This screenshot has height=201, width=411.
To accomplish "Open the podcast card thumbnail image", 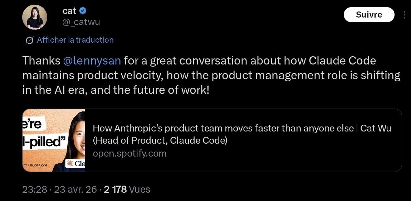I will click(x=54, y=140).
